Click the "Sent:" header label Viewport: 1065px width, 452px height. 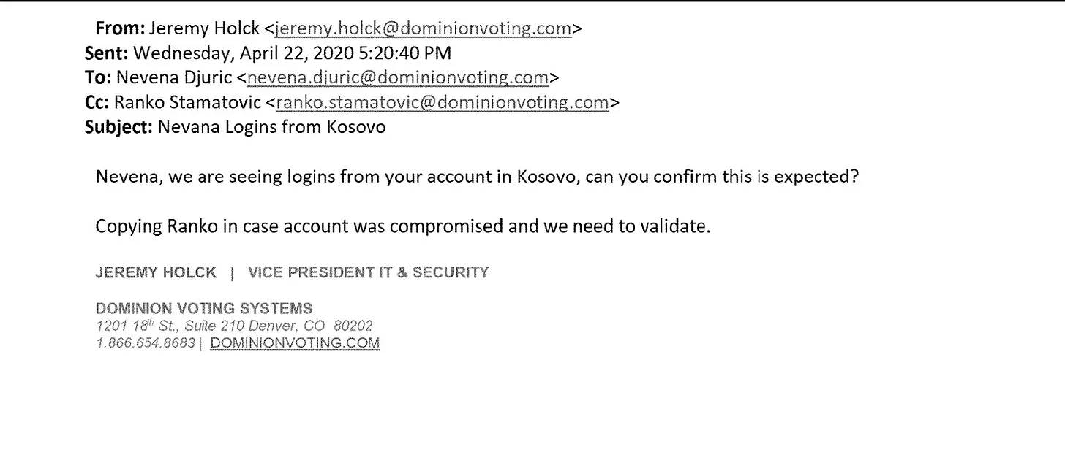[x=107, y=53]
